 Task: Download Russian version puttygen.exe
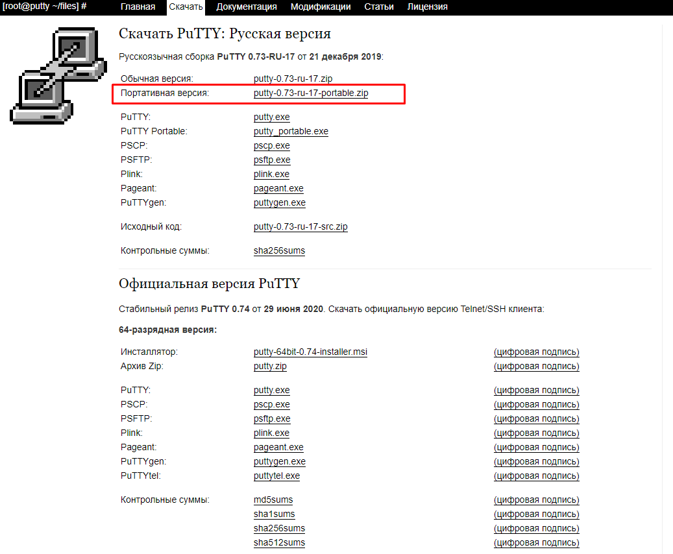(280, 202)
